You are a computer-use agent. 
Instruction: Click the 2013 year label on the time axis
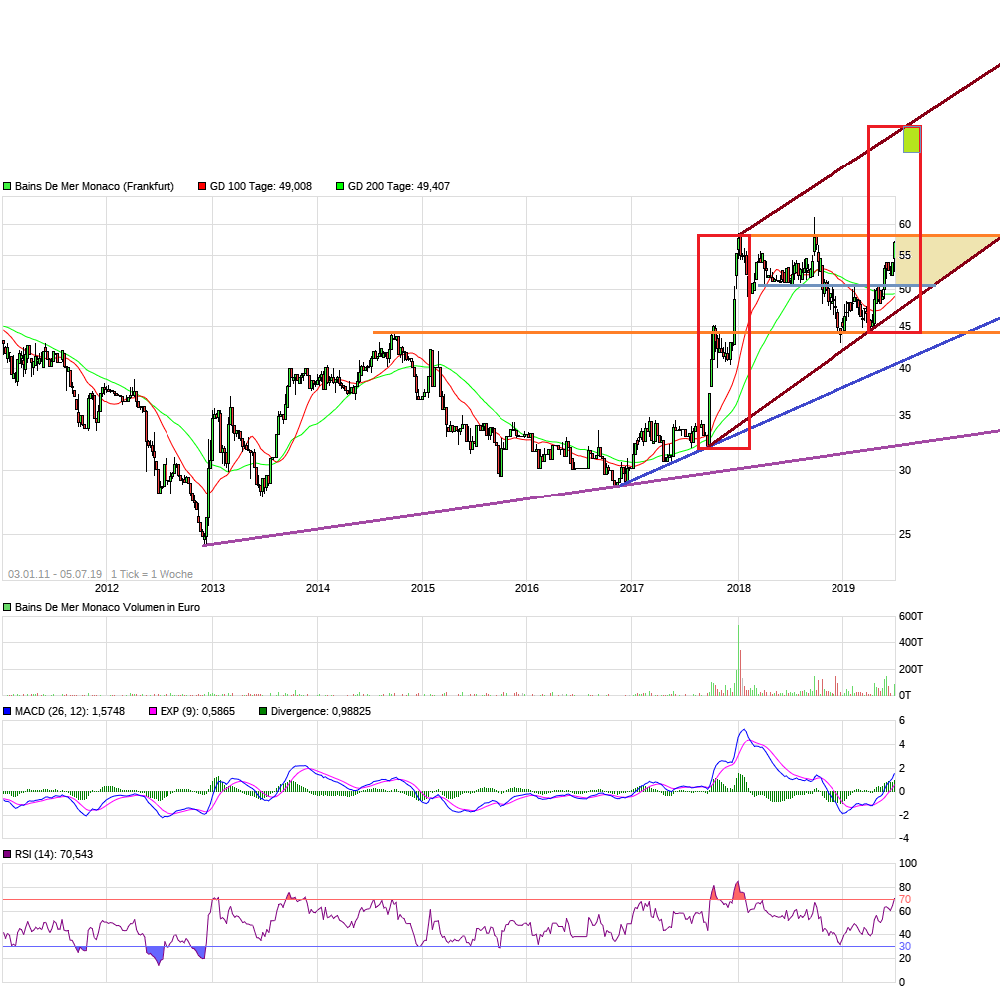(x=213, y=589)
